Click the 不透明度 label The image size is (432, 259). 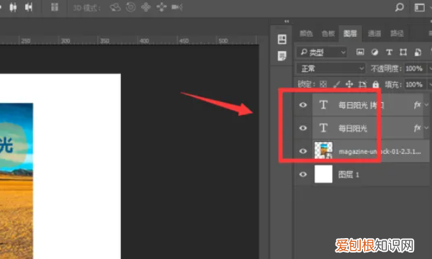coord(386,68)
